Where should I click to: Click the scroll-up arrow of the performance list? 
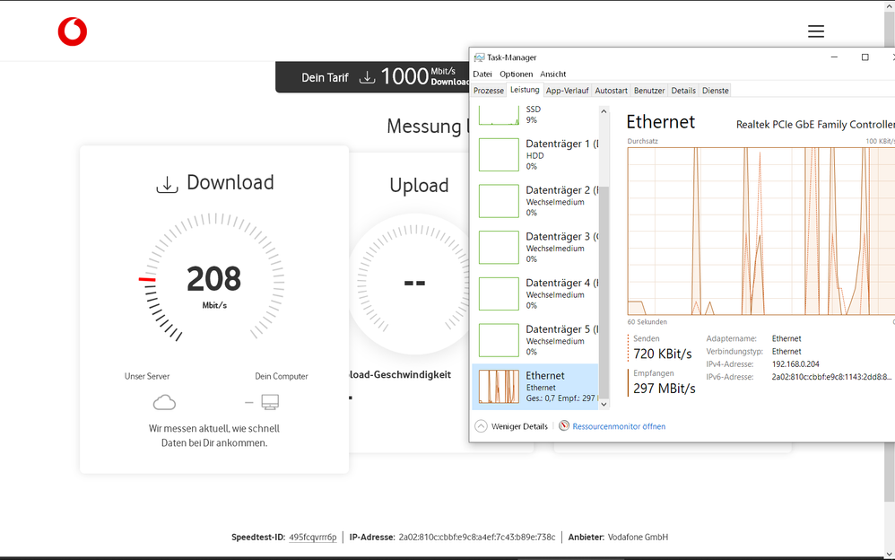604,111
